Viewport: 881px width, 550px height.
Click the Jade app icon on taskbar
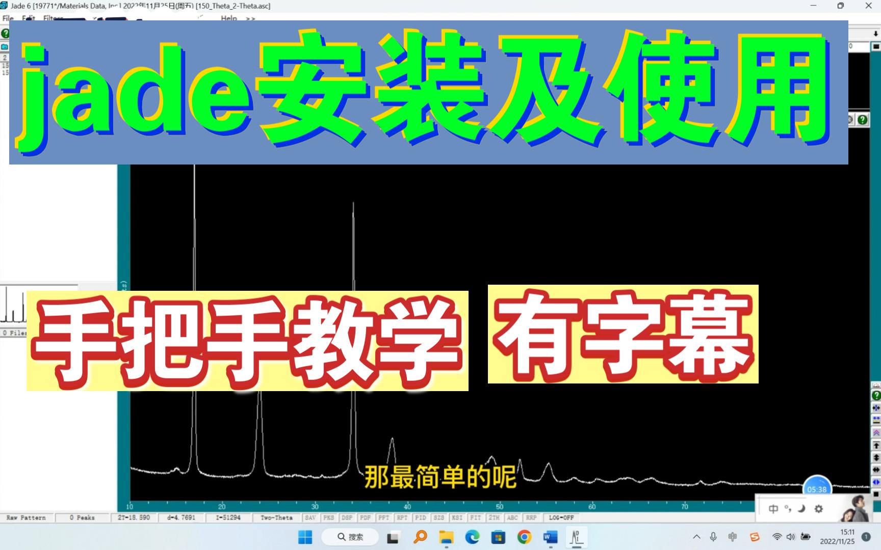576,537
